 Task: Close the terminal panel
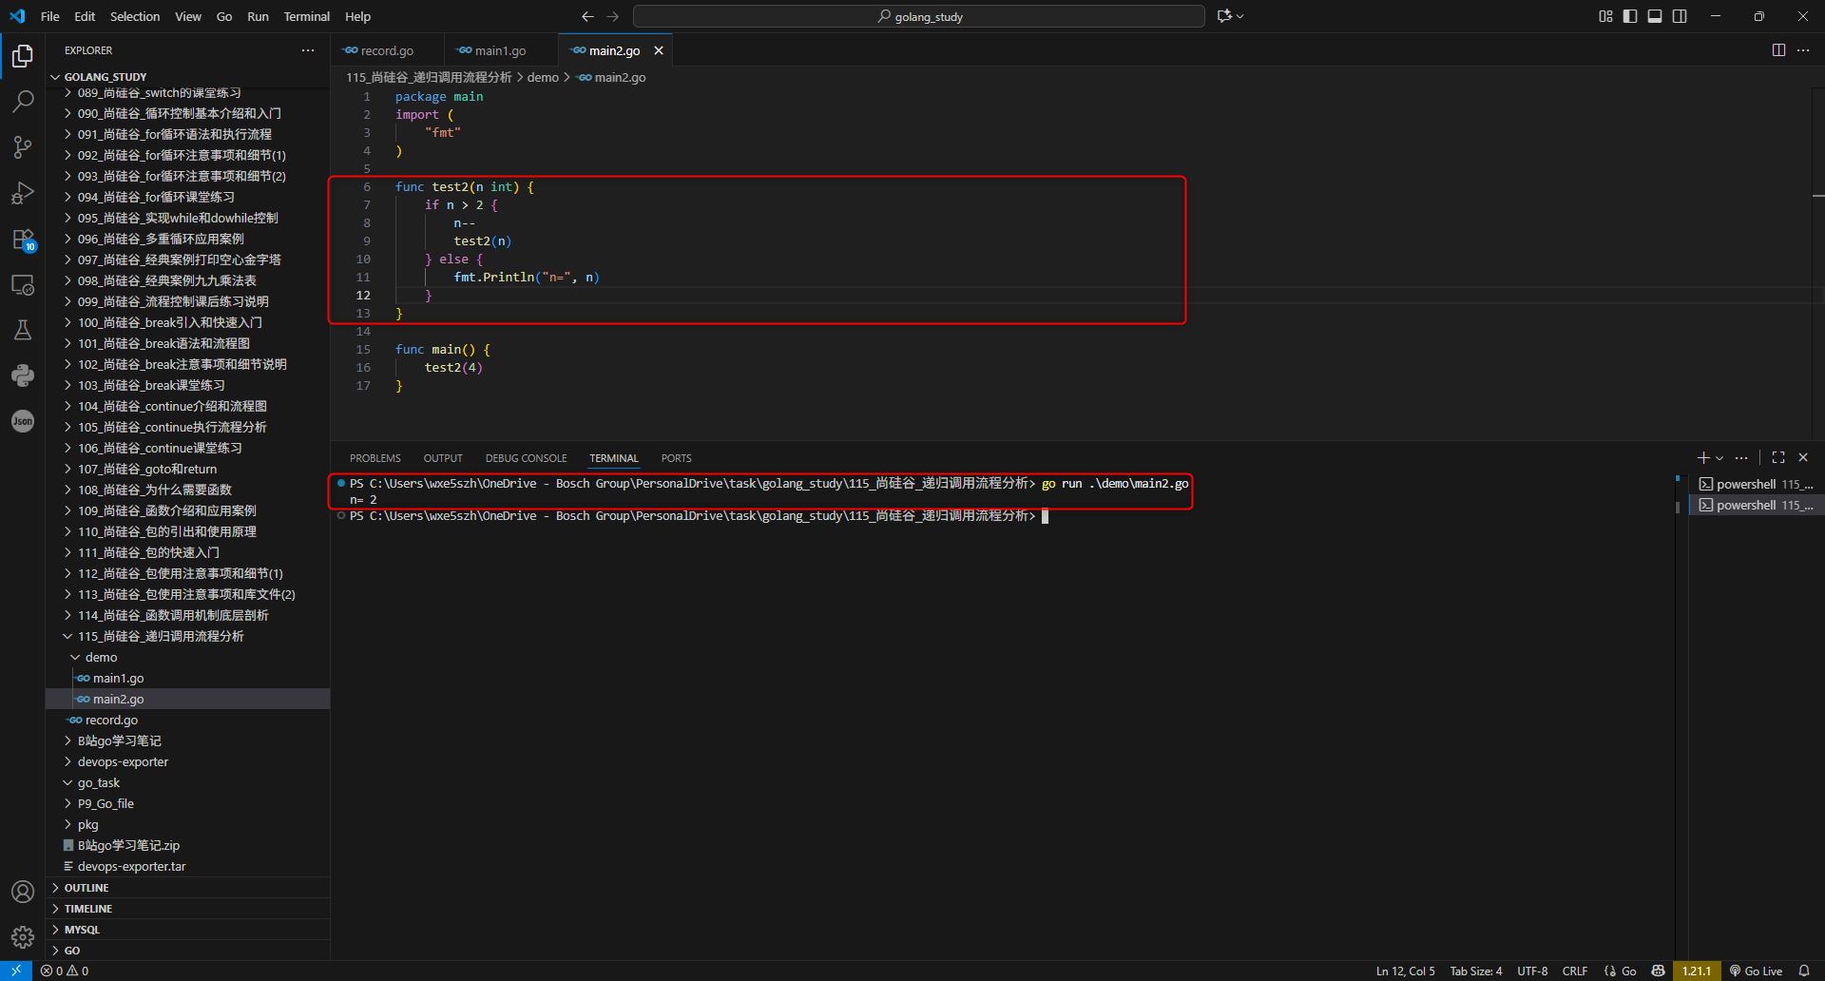(1803, 457)
